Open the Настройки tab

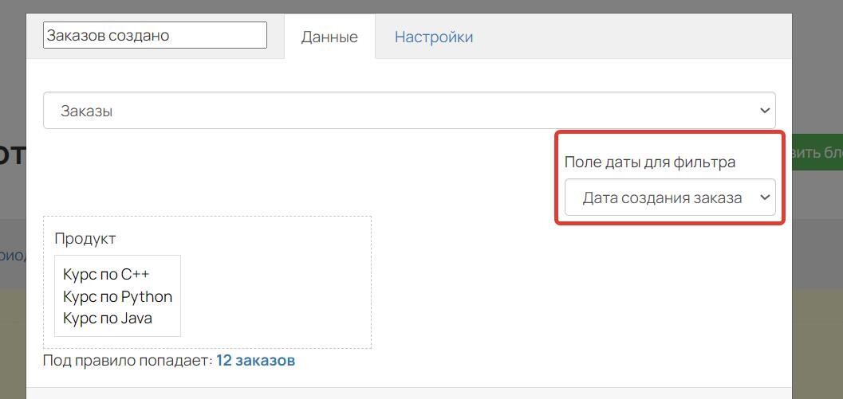[434, 37]
